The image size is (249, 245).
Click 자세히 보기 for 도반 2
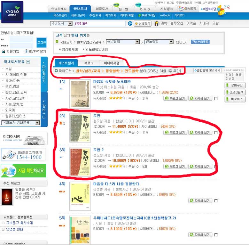tap(200, 167)
